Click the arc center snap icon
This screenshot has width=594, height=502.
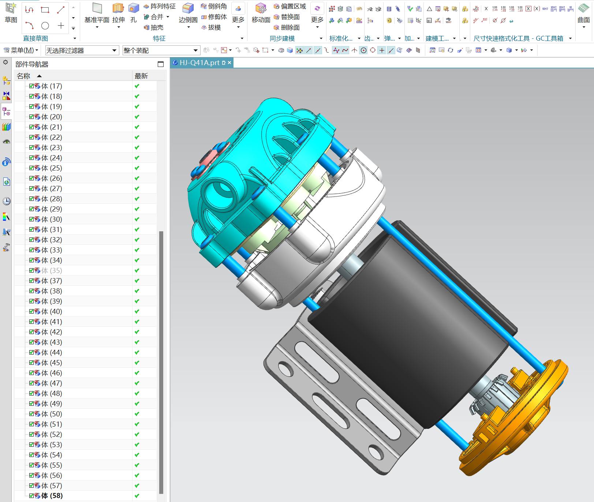coord(363,50)
